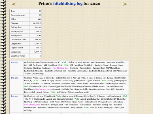Click first green 'Walk' in Trip 233 route
The image size is (153, 114).
click(x=64, y=62)
